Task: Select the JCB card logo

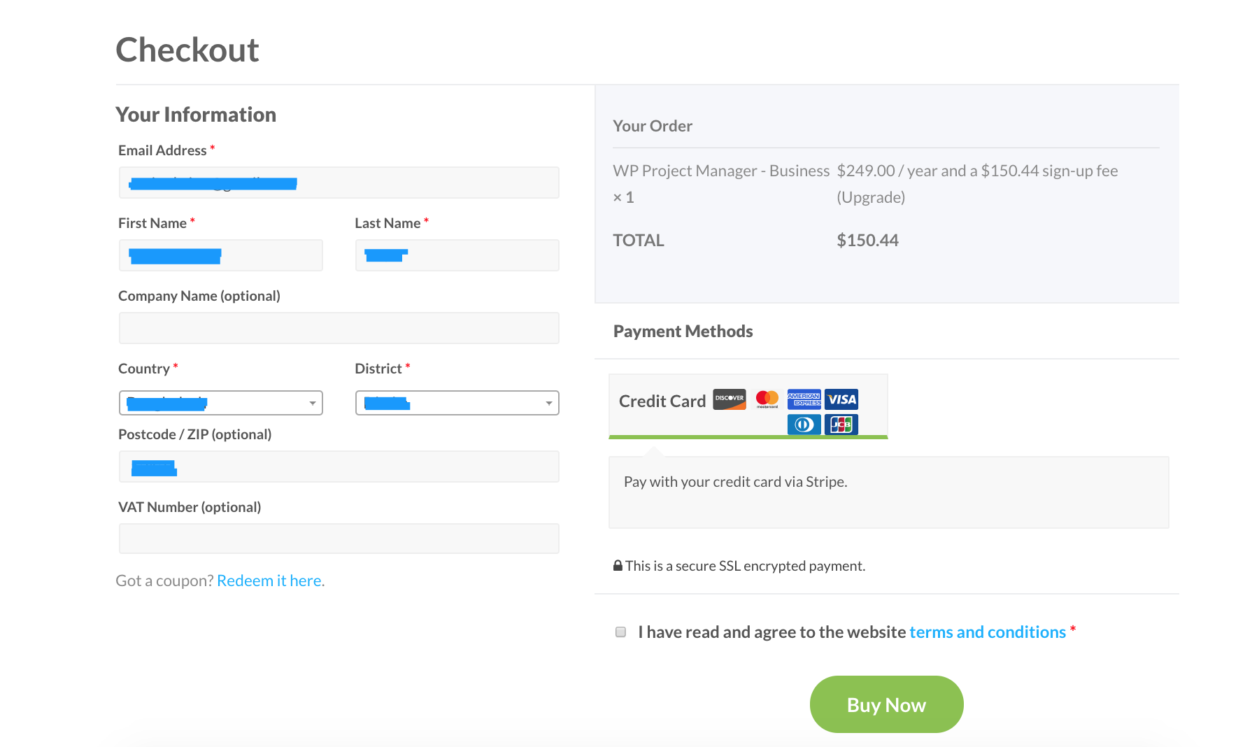Action: pos(841,424)
